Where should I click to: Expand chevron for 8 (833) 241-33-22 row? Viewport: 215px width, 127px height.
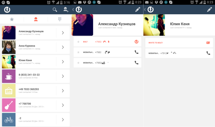(x=63, y=76)
